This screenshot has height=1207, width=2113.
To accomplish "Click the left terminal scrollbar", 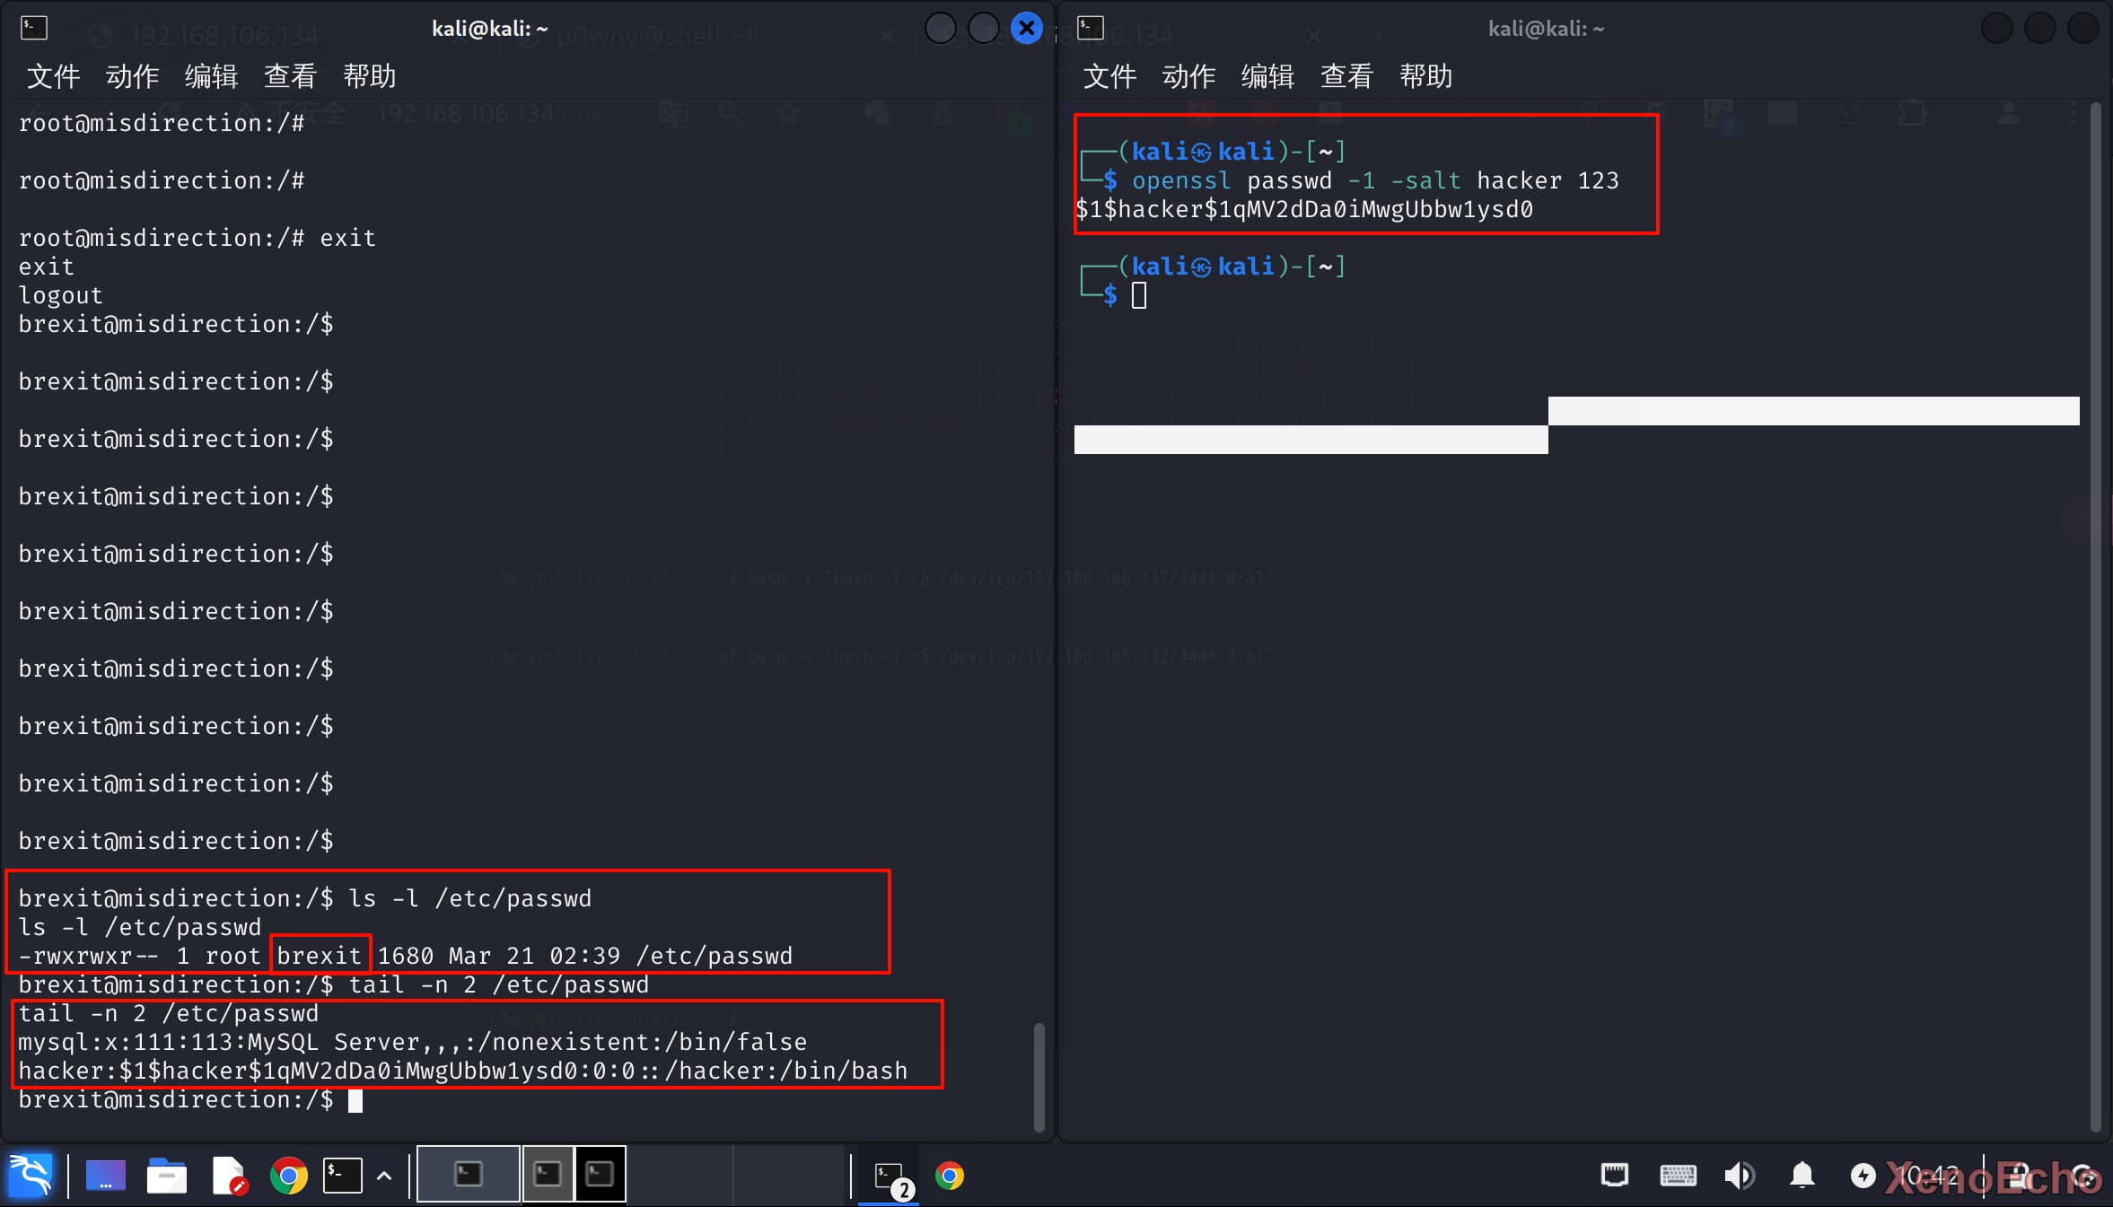I will (x=1039, y=1075).
